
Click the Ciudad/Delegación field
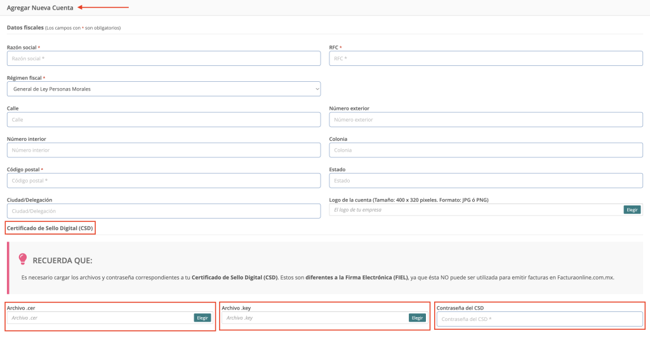point(163,211)
